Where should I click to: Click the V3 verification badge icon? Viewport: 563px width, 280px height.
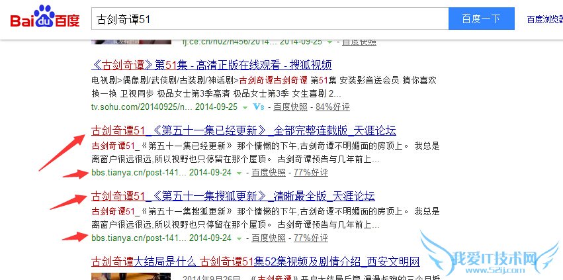coord(259,107)
